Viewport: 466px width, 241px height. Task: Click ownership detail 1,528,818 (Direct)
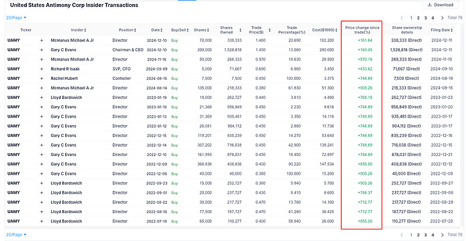tap(406, 49)
